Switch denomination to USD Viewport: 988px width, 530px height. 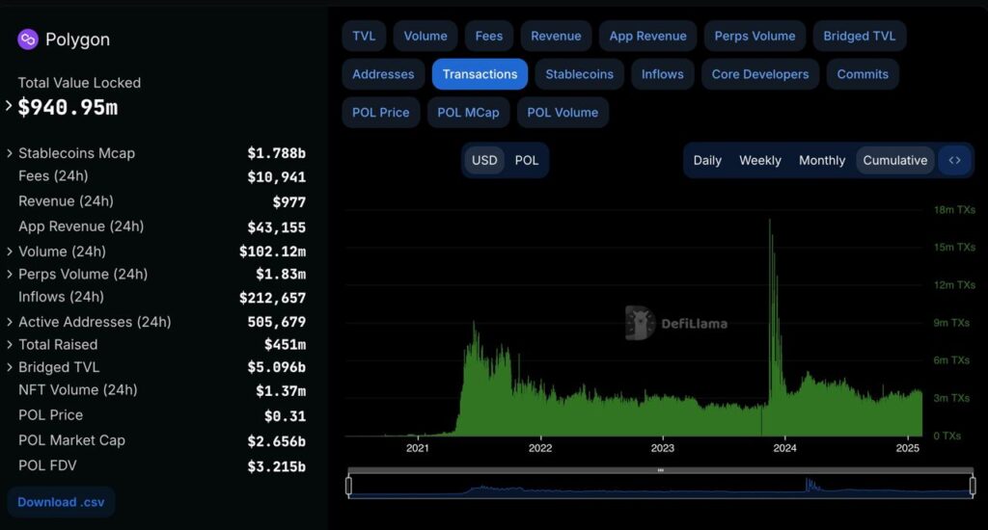tap(484, 160)
